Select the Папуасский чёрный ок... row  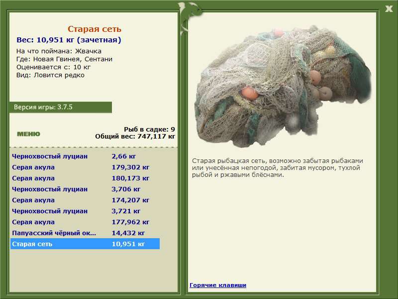[x=85, y=233]
